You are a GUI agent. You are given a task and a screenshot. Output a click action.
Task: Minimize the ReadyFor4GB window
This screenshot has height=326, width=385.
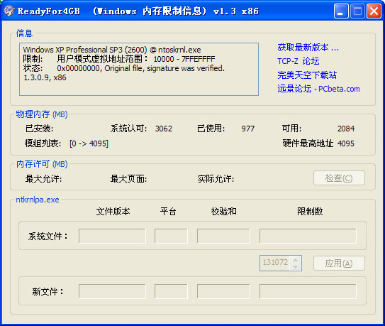coord(341,11)
